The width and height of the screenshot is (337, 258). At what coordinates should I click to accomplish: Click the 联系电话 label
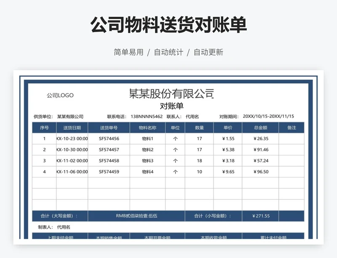[x=117, y=117]
